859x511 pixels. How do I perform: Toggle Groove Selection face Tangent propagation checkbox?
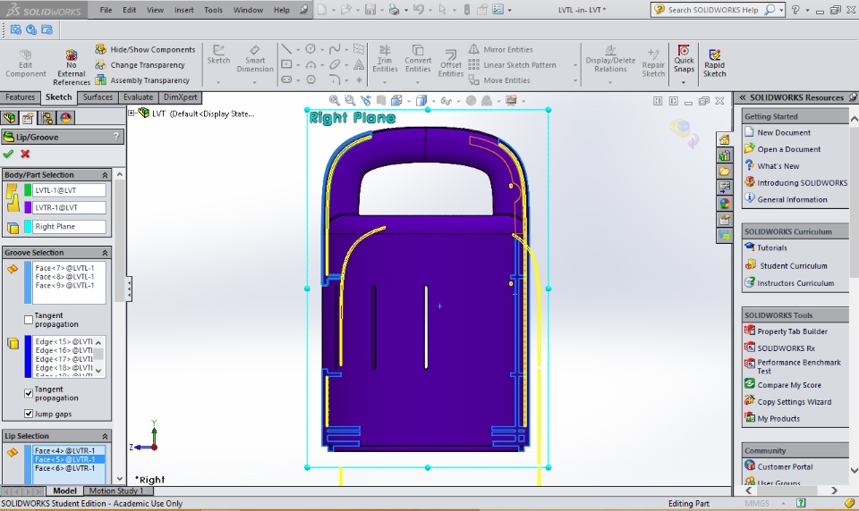[29, 320]
